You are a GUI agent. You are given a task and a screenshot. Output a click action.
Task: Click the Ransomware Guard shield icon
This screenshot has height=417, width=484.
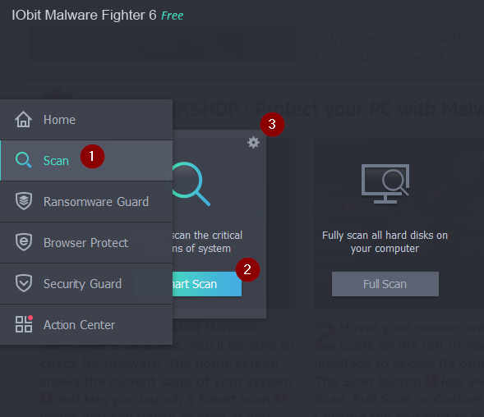[24, 201]
